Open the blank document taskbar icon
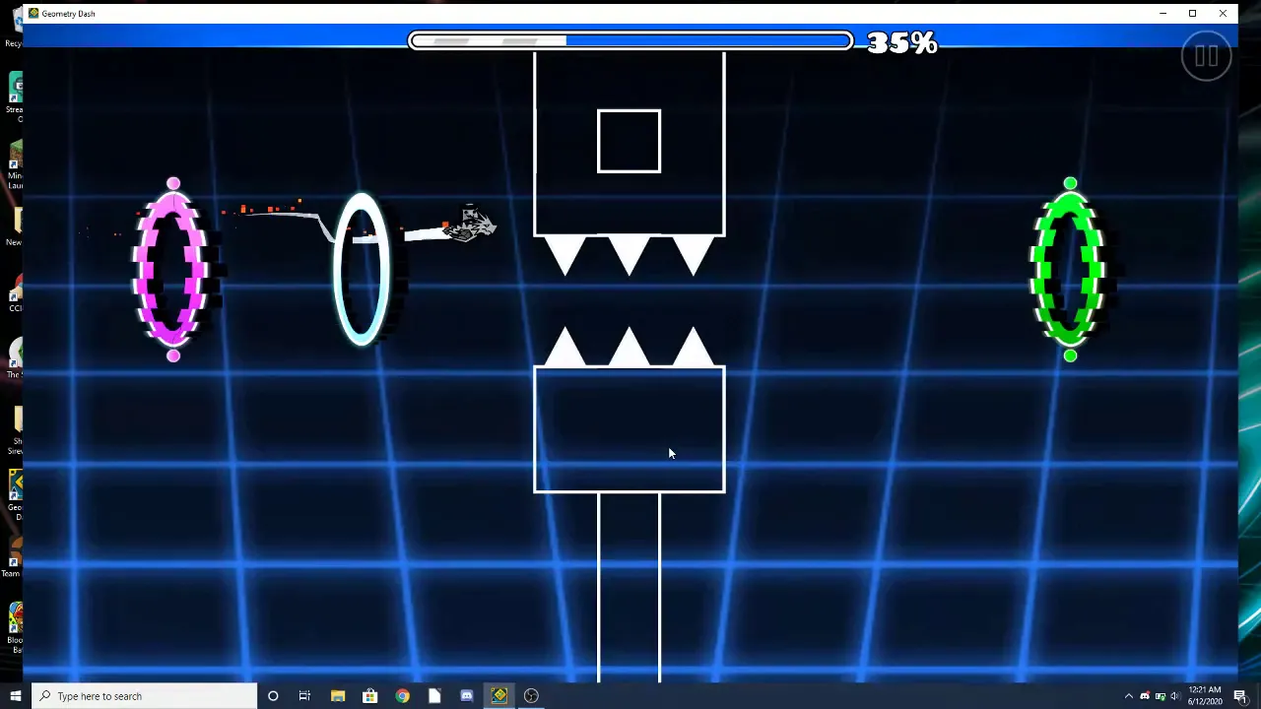Viewport: 1261px width, 709px height. 434,696
